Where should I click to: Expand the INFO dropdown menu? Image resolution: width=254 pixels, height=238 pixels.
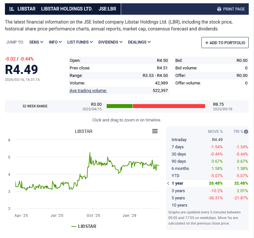click(x=55, y=42)
